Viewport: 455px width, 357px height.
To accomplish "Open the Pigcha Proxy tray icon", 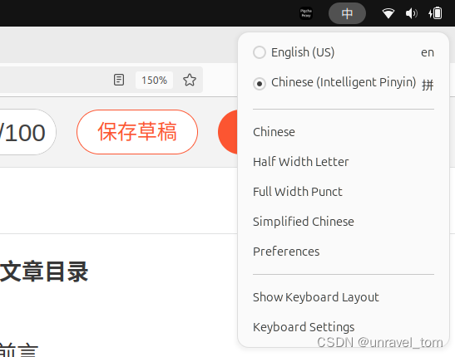I will tap(306, 13).
